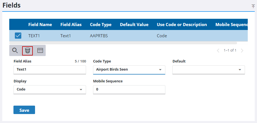Screen dimensions: 257x123
Task: Save the field settings
Action: click(x=24, y=110)
